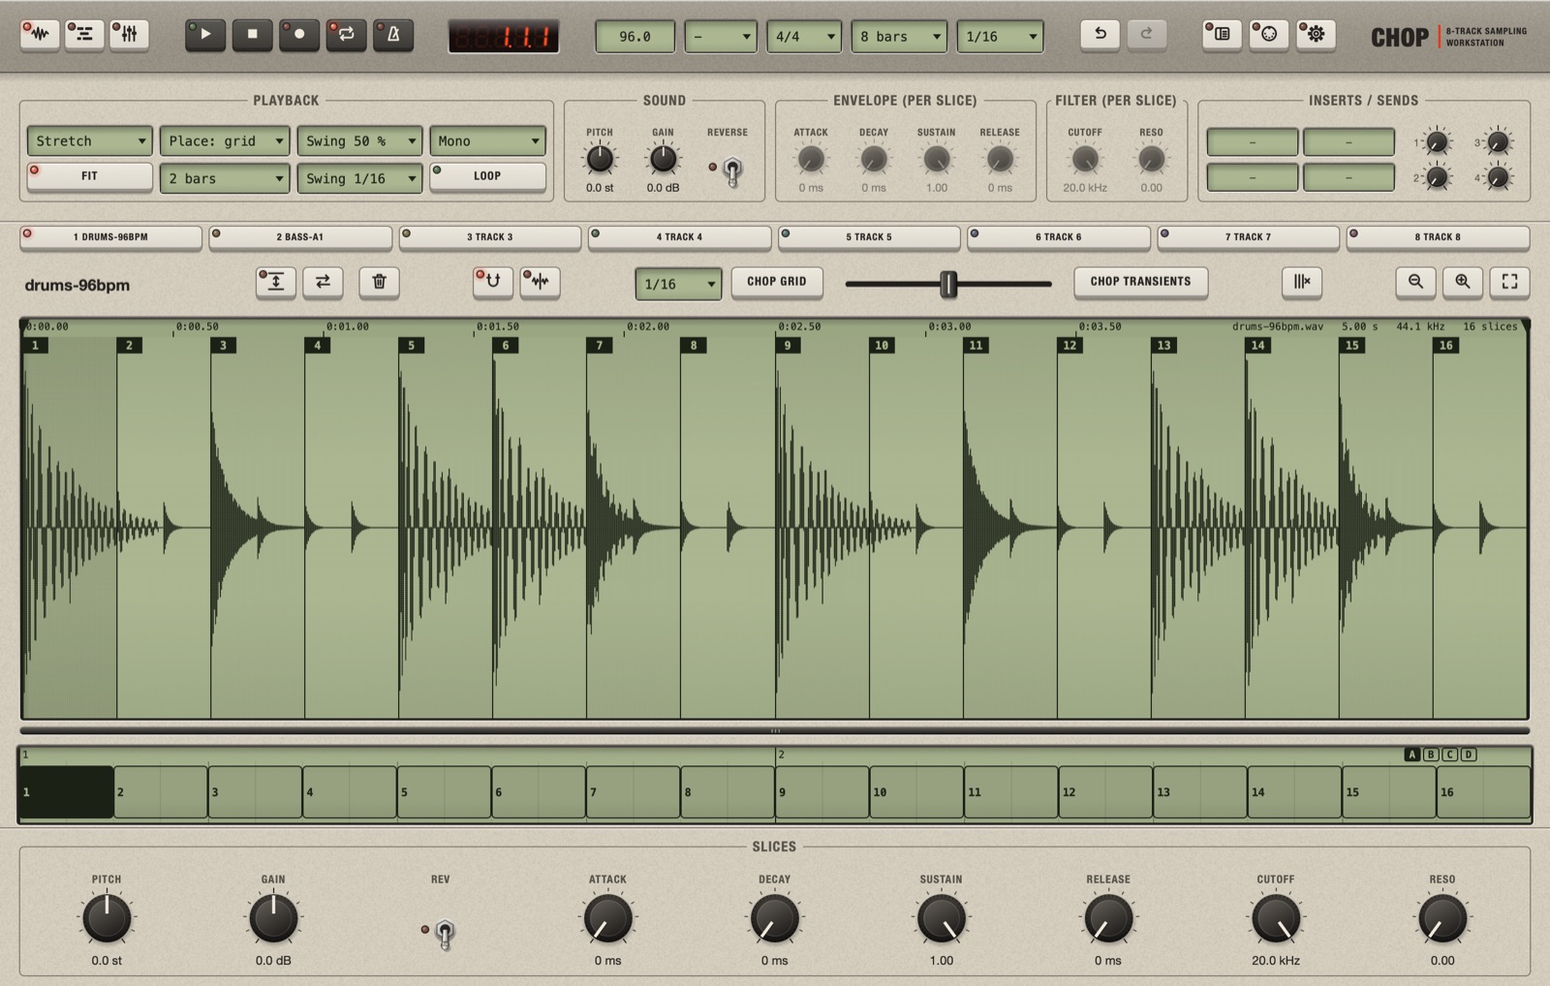The image size is (1550, 986).
Task: Expand waveform to full view
Action: tap(1509, 282)
